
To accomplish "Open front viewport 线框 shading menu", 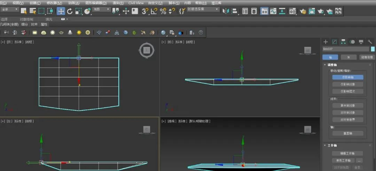I will (190, 42).
